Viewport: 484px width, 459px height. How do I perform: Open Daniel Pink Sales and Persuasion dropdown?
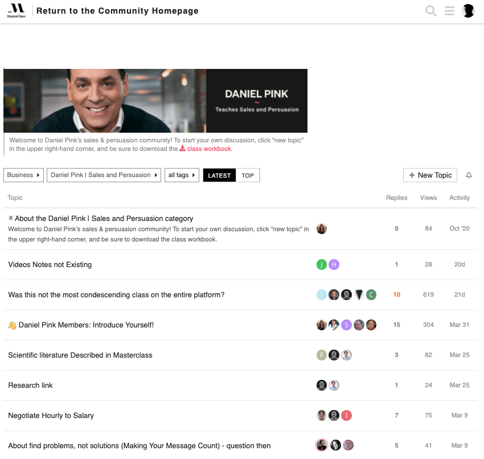coord(104,175)
